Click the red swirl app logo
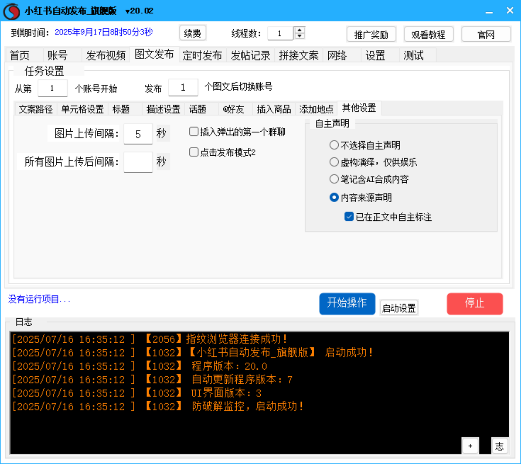This screenshot has height=464, width=521. pyautogui.click(x=11, y=11)
